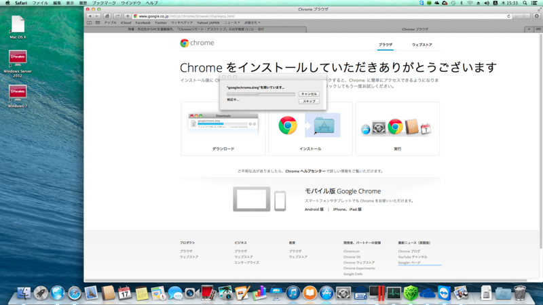Open the Reader button in the address bar
Image resolution: width=543 pixels, height=305 pixels.
(521, 16)
